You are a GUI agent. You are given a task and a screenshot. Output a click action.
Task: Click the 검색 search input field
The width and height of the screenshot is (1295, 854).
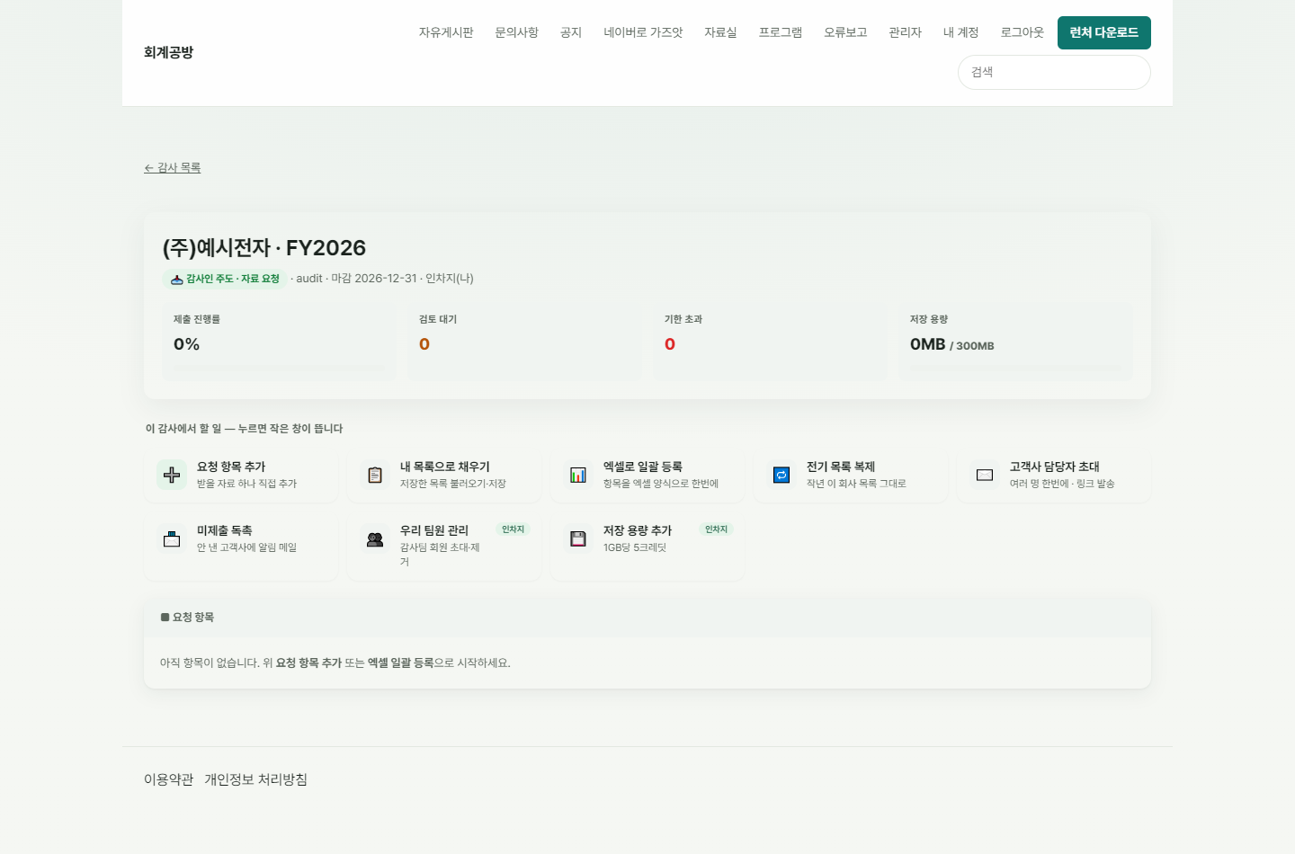click(x=1054, y=72)
